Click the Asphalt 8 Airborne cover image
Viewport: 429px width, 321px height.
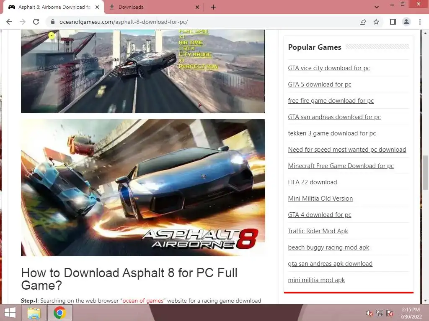[x=143, y=188]
